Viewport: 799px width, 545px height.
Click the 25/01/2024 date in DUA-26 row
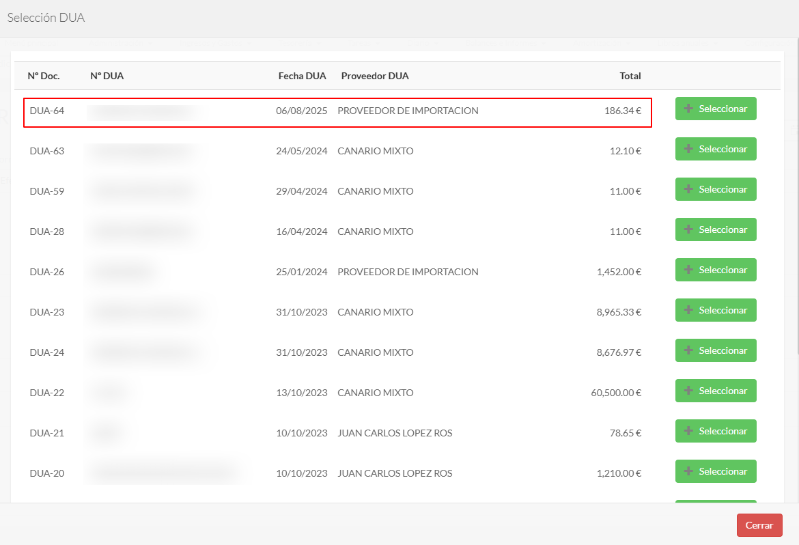click(x=302, y=272)
